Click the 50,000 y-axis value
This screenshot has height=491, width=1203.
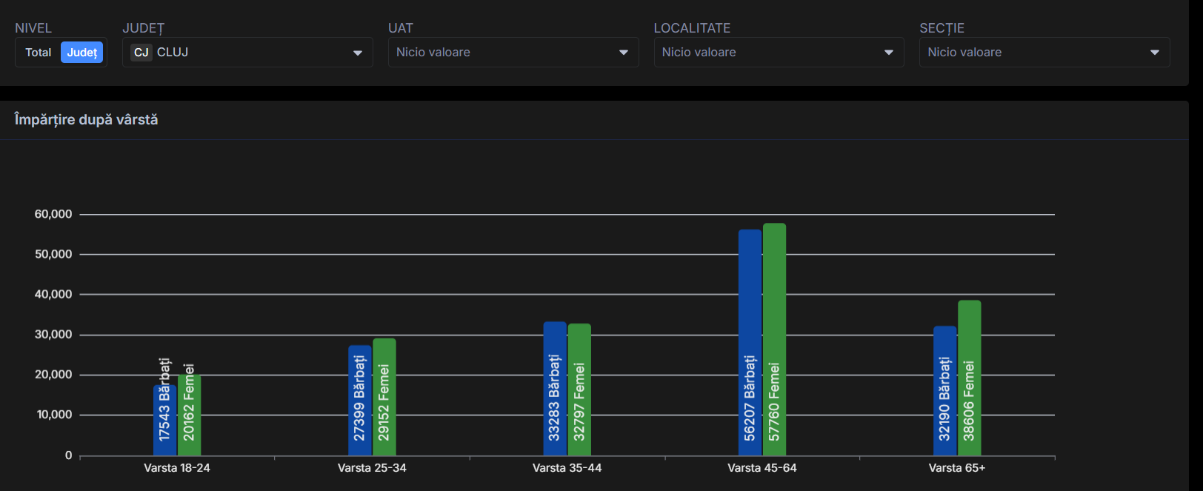(x=53, y=254)
